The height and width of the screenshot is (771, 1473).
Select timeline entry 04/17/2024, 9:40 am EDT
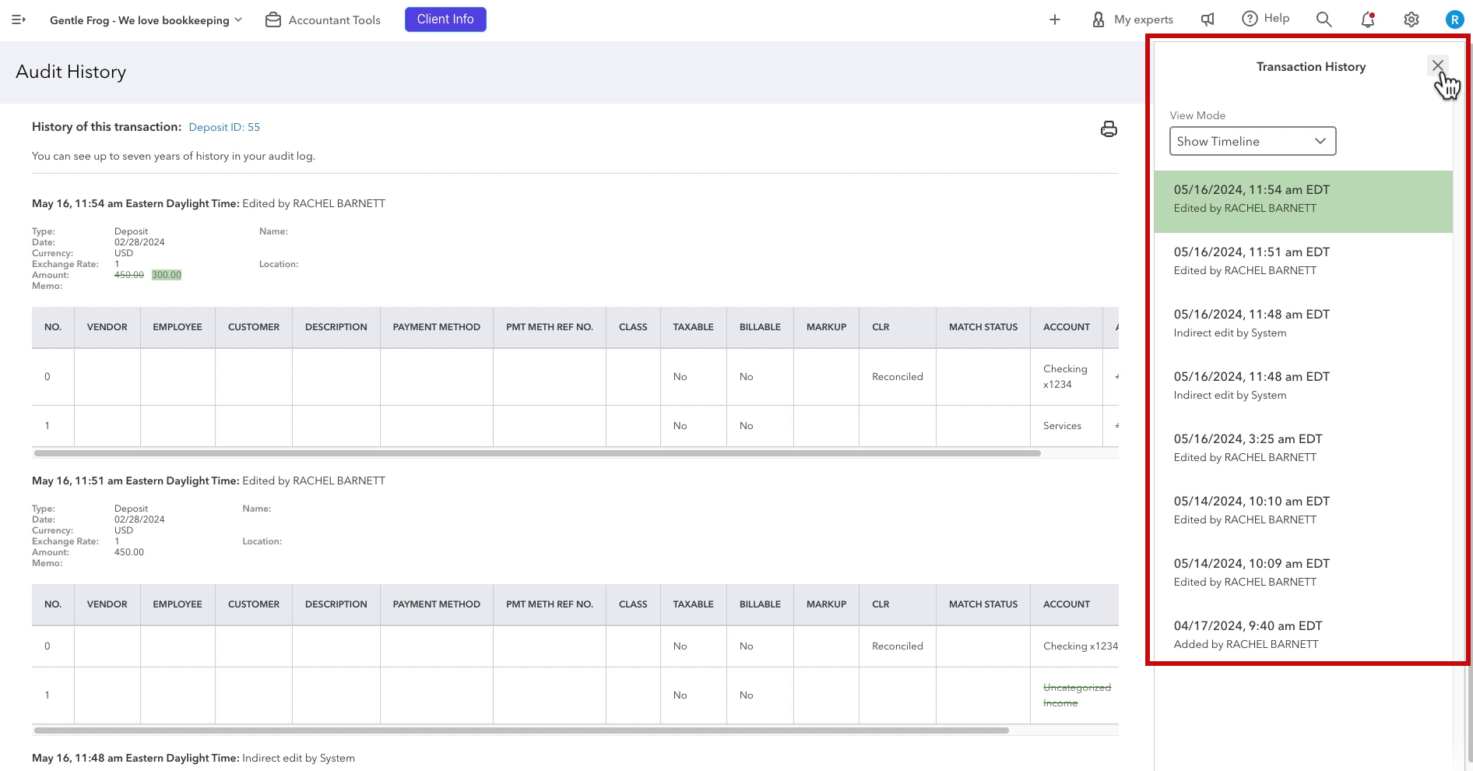(1303, 637)
